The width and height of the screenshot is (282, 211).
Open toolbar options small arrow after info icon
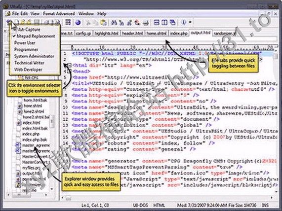tap(190, 22)
